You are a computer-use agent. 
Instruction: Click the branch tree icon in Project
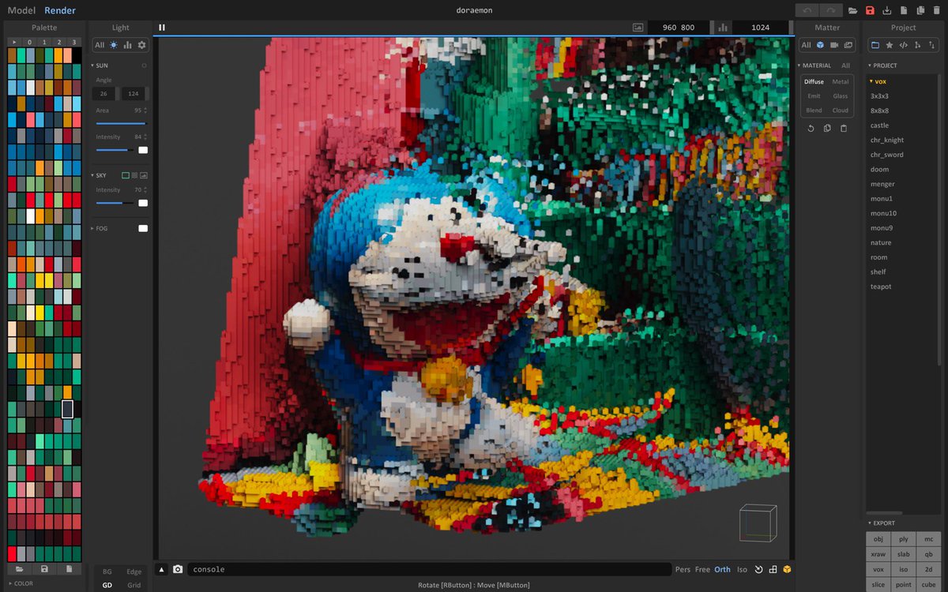click(917, 45)
